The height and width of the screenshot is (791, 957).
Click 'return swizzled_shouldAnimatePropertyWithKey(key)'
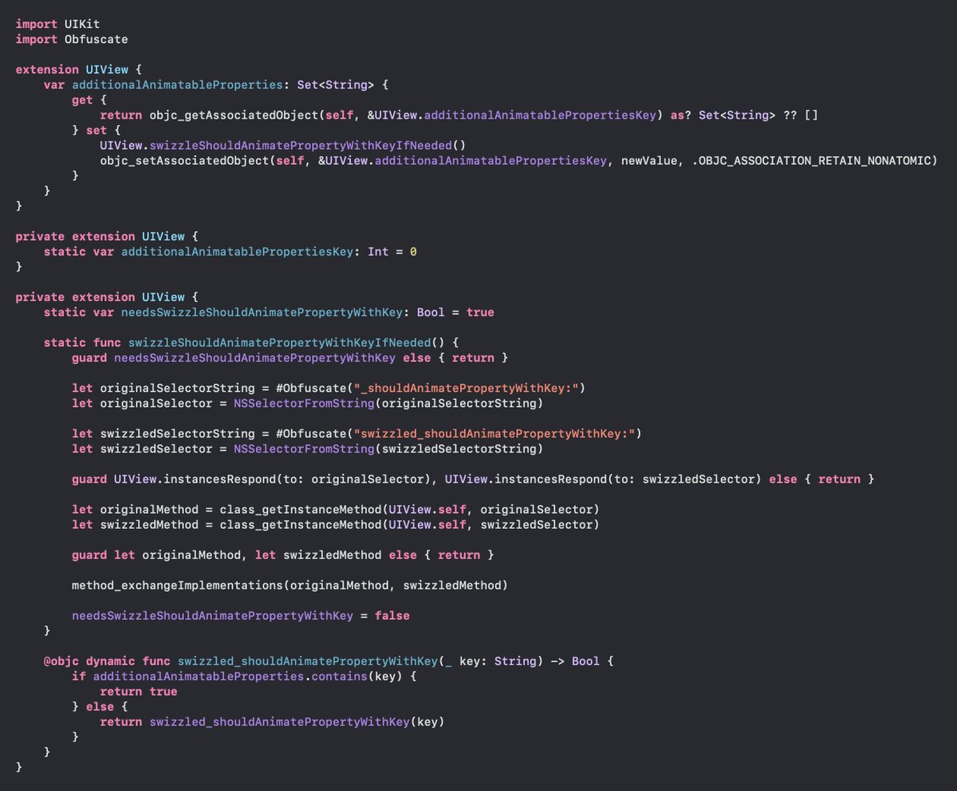coord(272,722)
